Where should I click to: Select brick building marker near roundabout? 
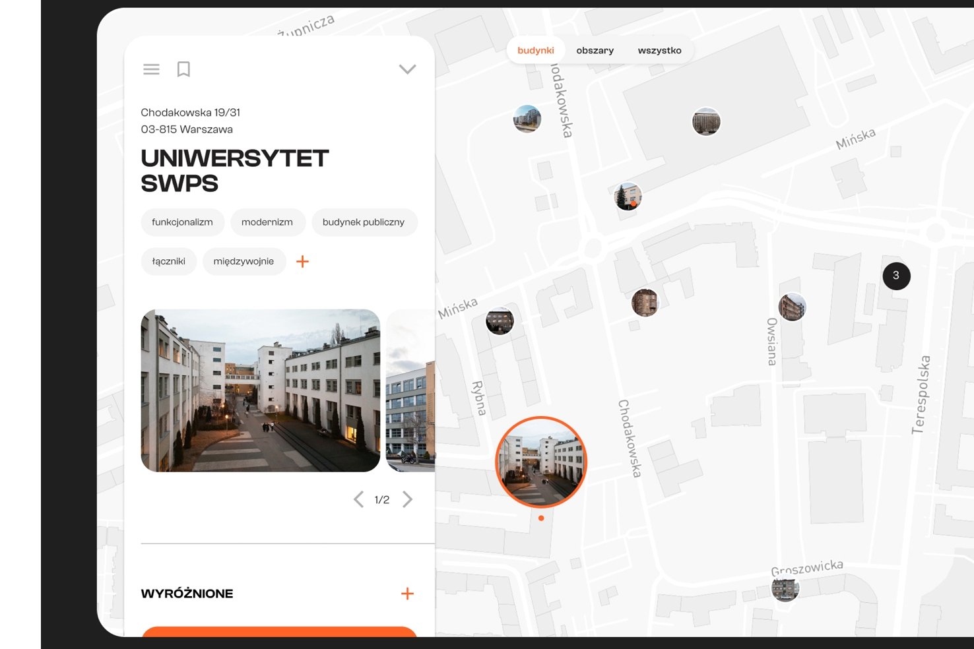[645, 303]
